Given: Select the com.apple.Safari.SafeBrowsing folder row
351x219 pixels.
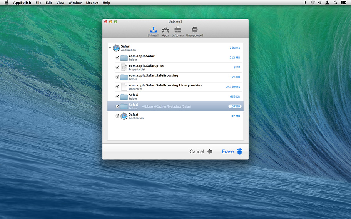Looking at the screenshot, I should pyautogui.click(x=175, y=77).
